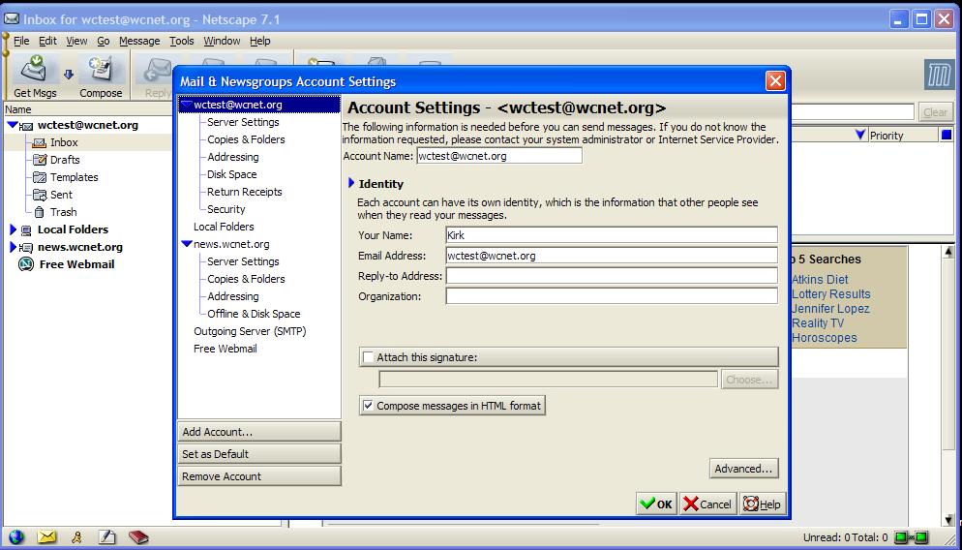This screenshot has width=962, height=550.
Task: Collapse the Identity section triangle
Action: 351,183
